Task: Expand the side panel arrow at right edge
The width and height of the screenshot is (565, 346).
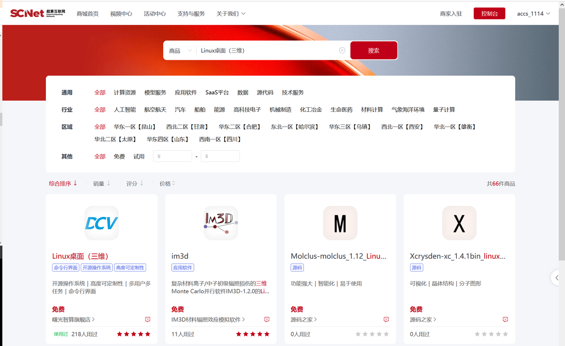Action: pyautogui.click(x=557, y=278)
